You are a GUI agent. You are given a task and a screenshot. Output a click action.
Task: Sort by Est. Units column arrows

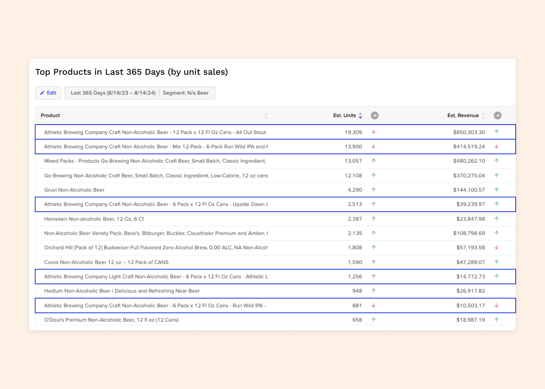click(x=360, y=116)
